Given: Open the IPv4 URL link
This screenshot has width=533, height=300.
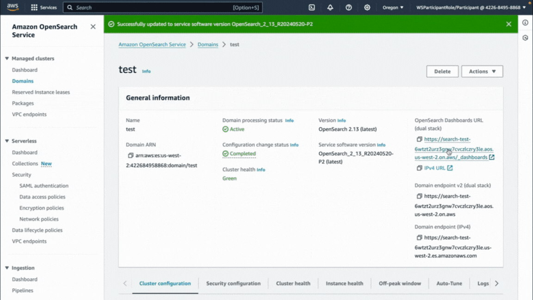Looking at the screenshot, I should 434,168.
